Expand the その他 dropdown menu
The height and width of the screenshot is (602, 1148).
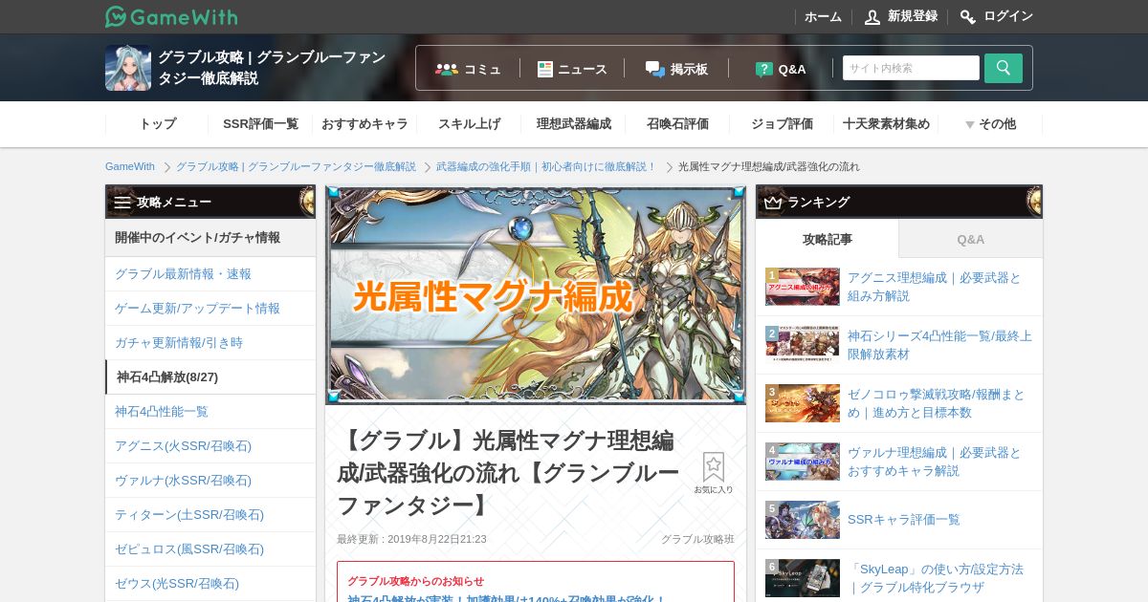click(x=990, y=124)
